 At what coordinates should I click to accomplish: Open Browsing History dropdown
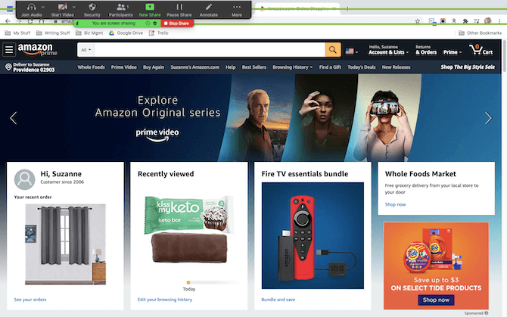(x=292, y=67)
